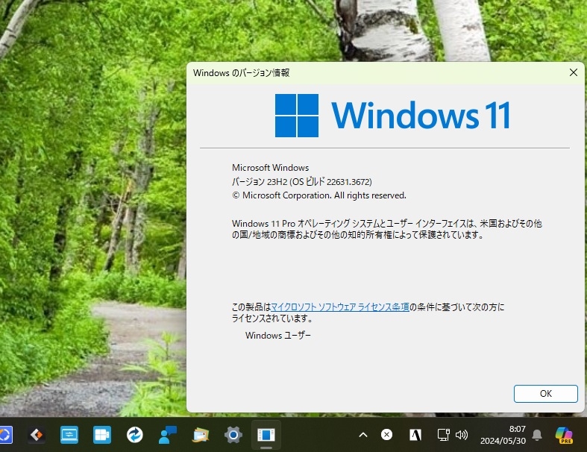587x452 pixels.
Task: Open the mail envelopes taskbar app
Action: click(201, 435)
